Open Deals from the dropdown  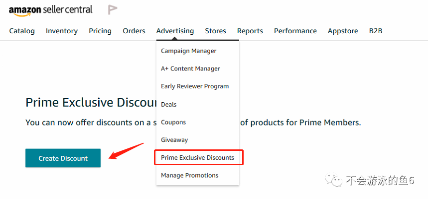[x=169, y=104]
